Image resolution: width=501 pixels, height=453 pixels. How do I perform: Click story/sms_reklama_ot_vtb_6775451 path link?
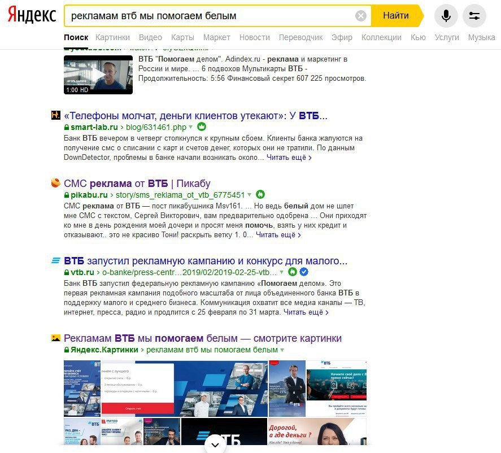(180, 195)
